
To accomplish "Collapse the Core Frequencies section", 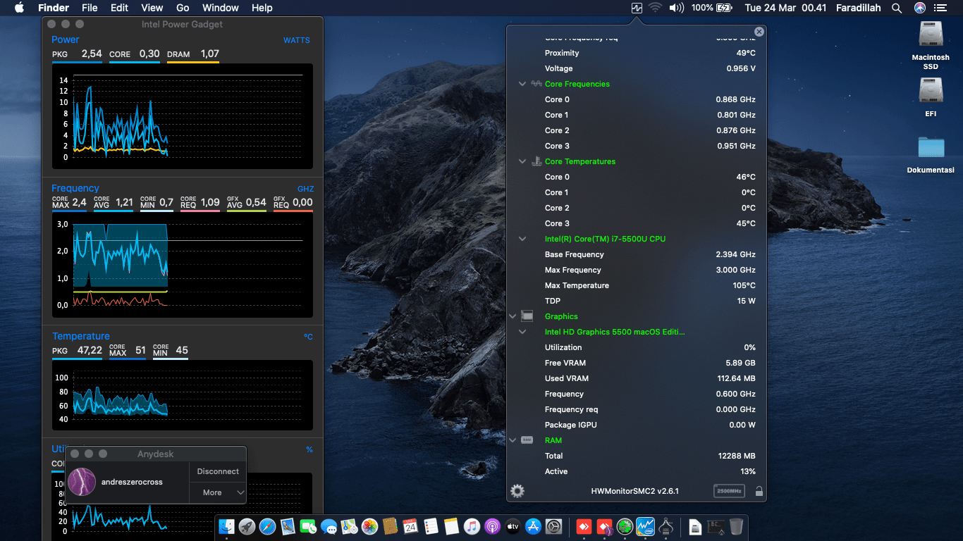I will click(522, 84).
